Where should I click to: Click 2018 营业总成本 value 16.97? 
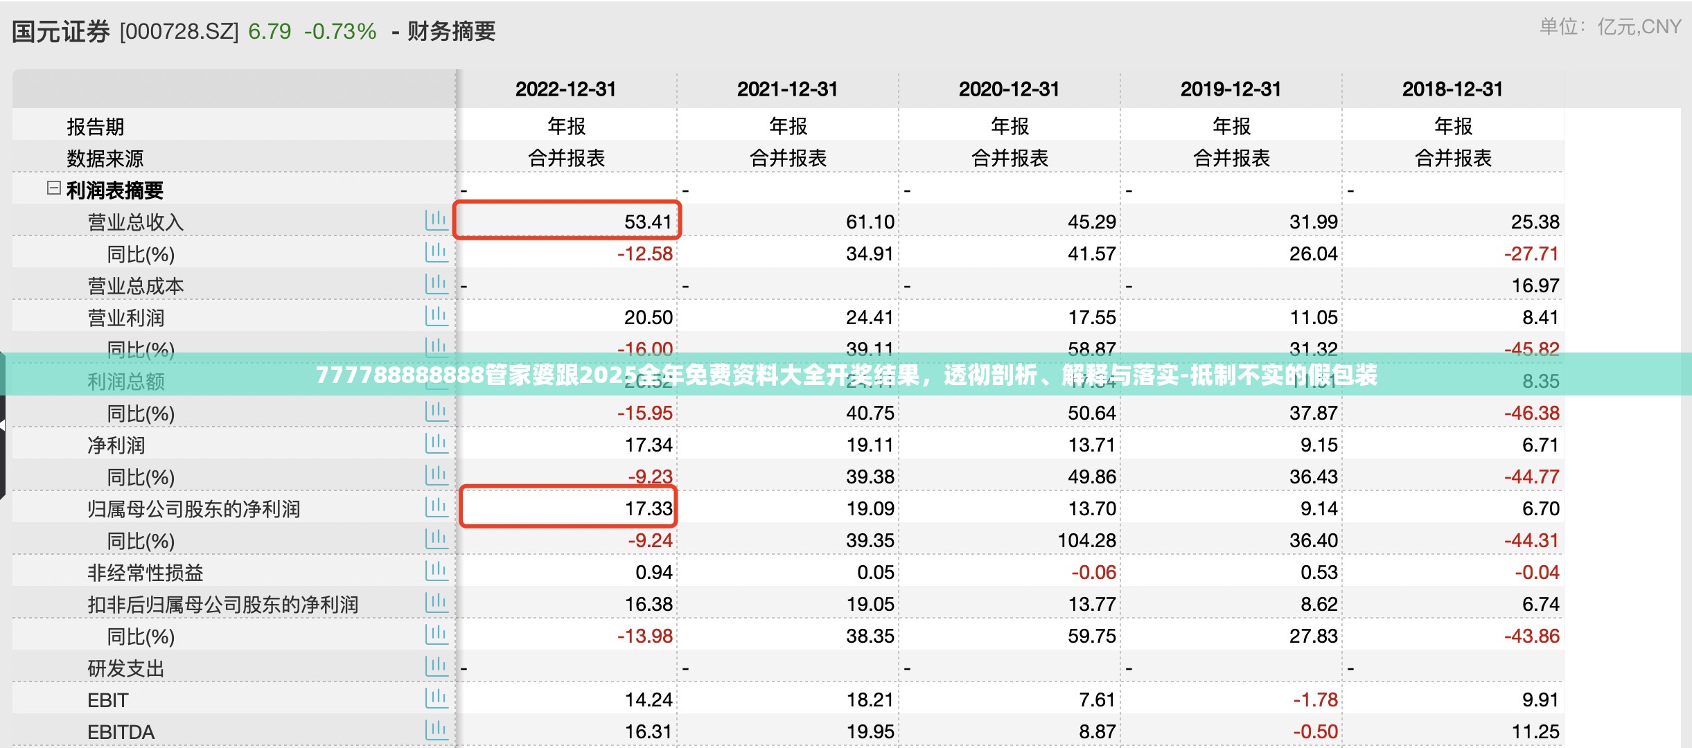tap(1535, 285)
